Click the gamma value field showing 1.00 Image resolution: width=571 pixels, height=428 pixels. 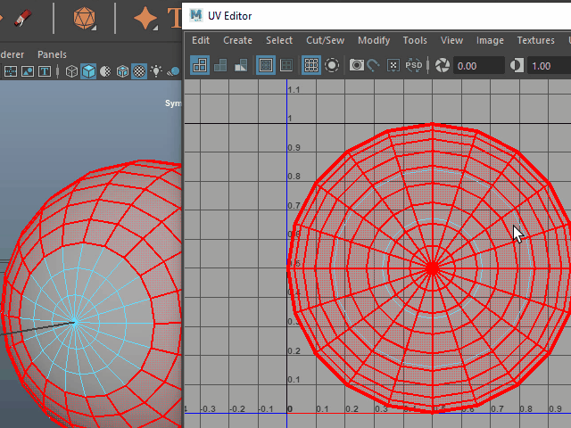click(x=548, y=66)
